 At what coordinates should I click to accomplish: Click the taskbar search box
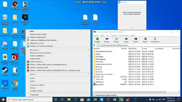[29, 99]
